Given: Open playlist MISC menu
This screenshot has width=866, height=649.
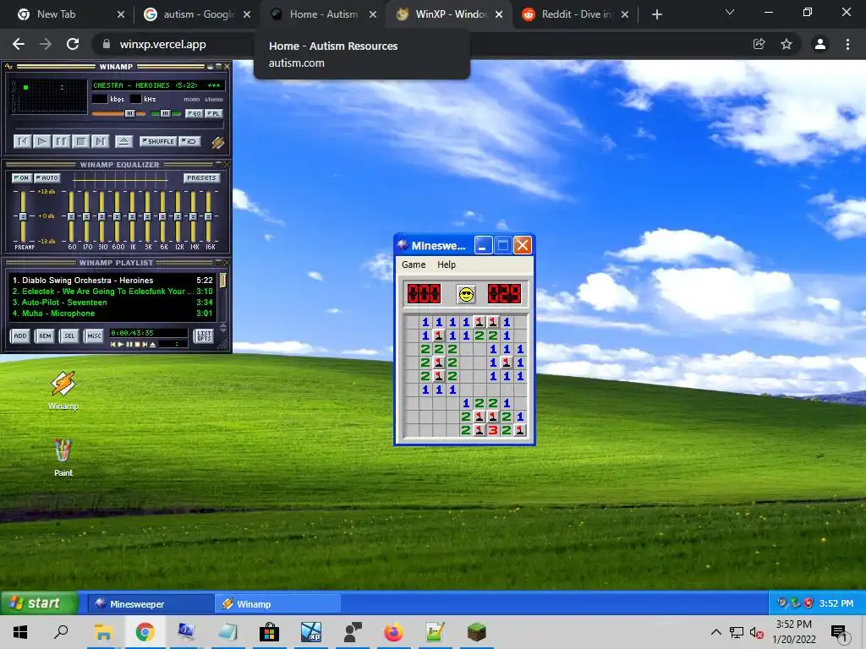Looking at the screenshot, I should tap(95, 336).
